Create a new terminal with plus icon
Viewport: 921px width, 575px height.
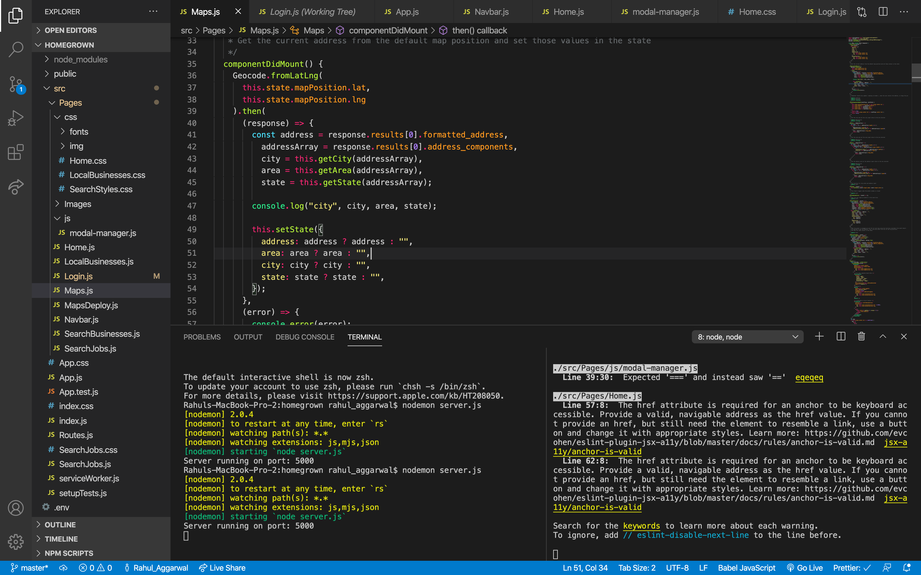[x=819, y=337]
